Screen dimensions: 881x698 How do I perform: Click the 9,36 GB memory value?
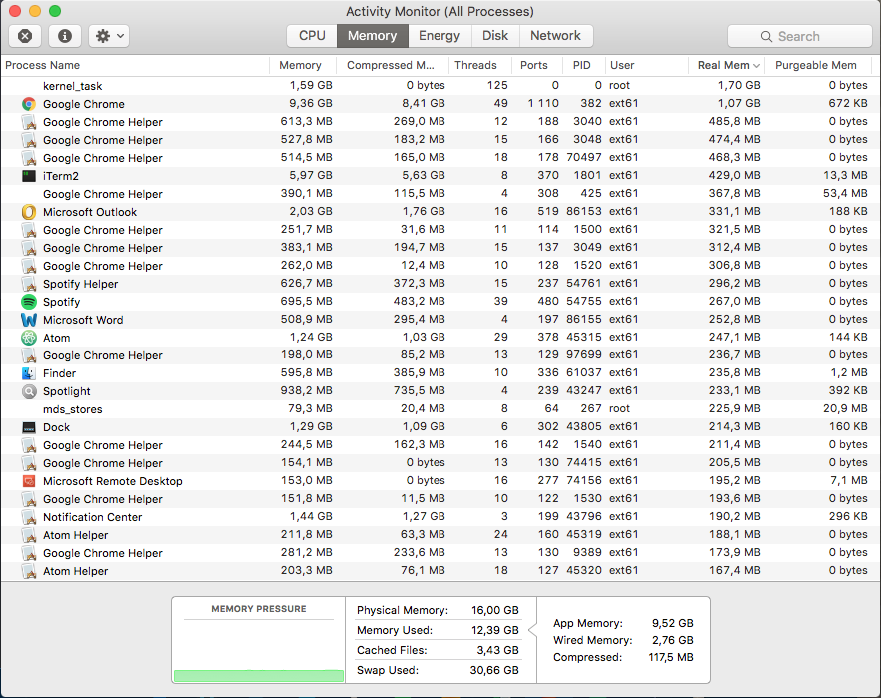click(310, 103)
